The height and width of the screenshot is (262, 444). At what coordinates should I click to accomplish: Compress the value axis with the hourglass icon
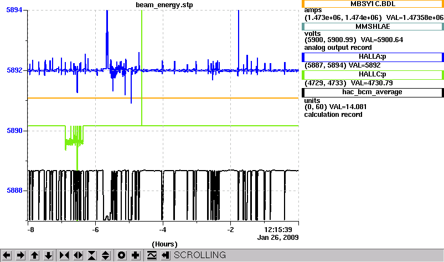pyautogui.click(x=92, y=255)
